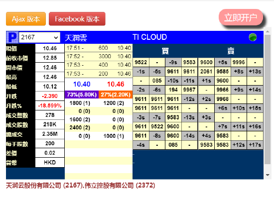Click the ask price 10.46 in red

[x=116, y=84]
